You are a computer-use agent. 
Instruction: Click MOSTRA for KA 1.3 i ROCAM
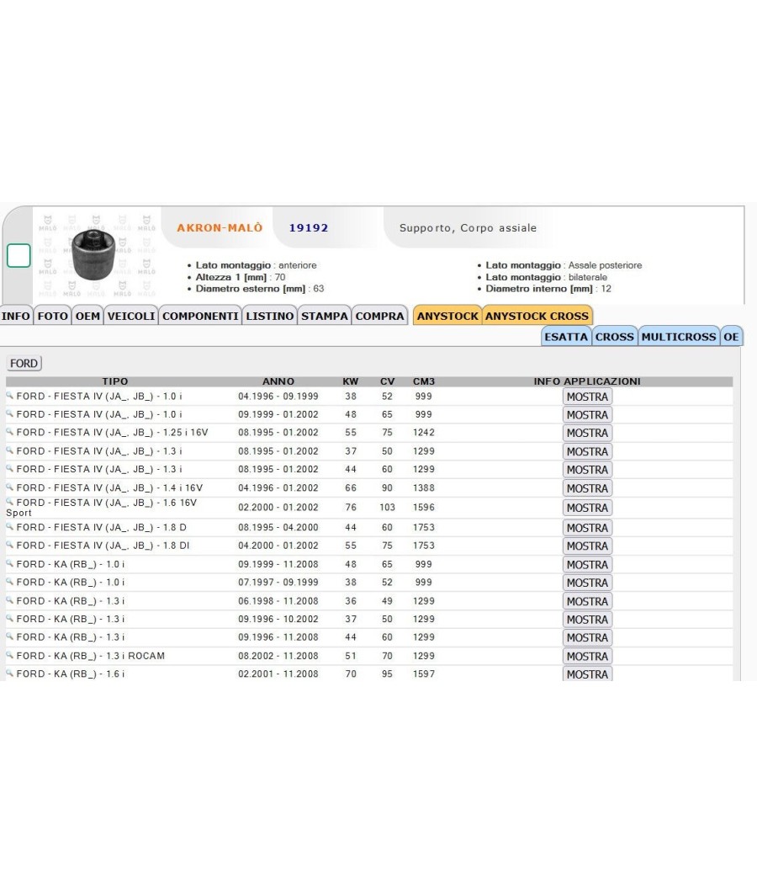tap(587, 656)
